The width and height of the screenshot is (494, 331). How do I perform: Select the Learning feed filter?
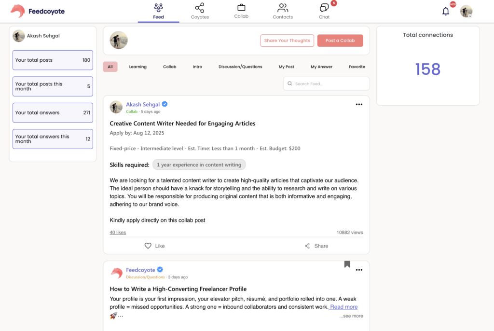pos(137,67)
